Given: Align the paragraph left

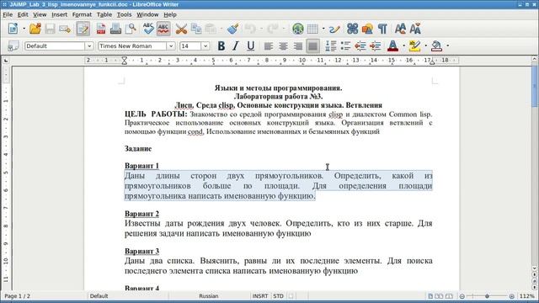Looking at the screenshot, I should point(268,45).
